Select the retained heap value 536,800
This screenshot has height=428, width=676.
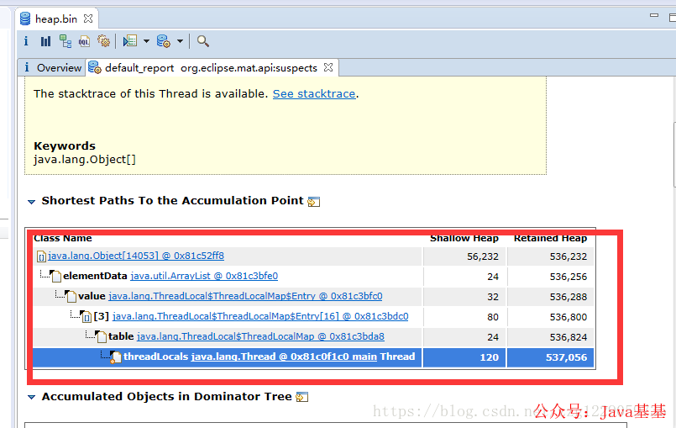[569, 318]
